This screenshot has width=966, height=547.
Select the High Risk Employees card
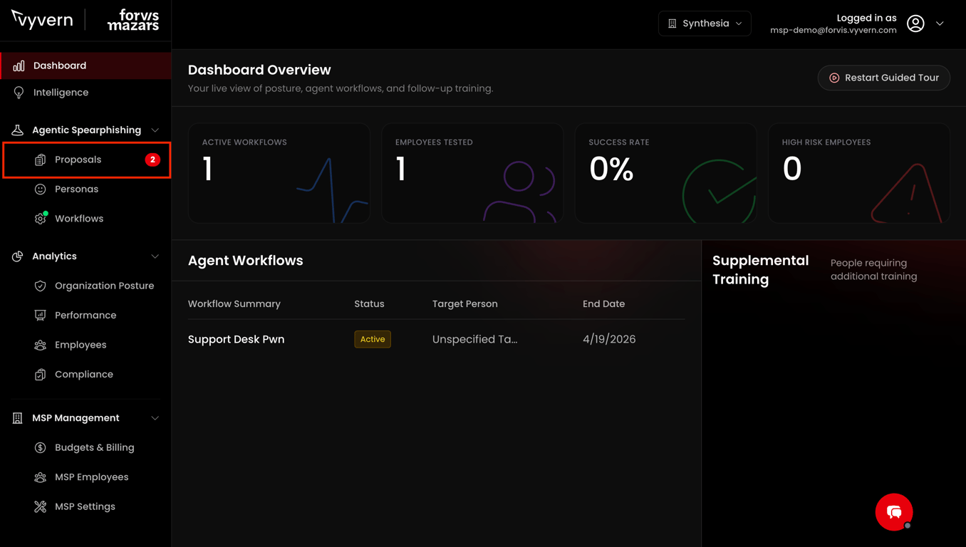tap(859, 173)
